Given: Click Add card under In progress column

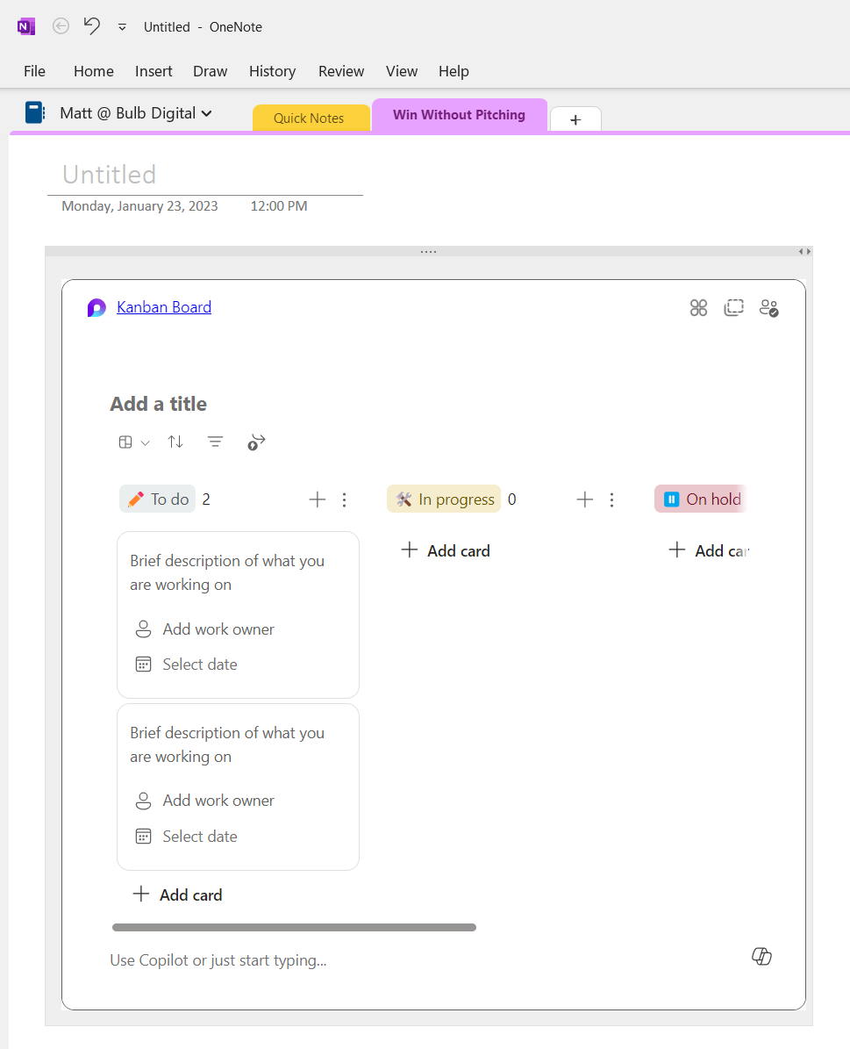Looking at the screenshot, I should coord(446,550).
